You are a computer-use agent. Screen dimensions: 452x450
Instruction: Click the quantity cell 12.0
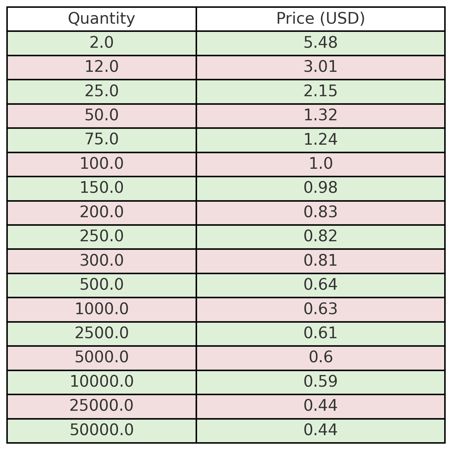tap(102, 68)
